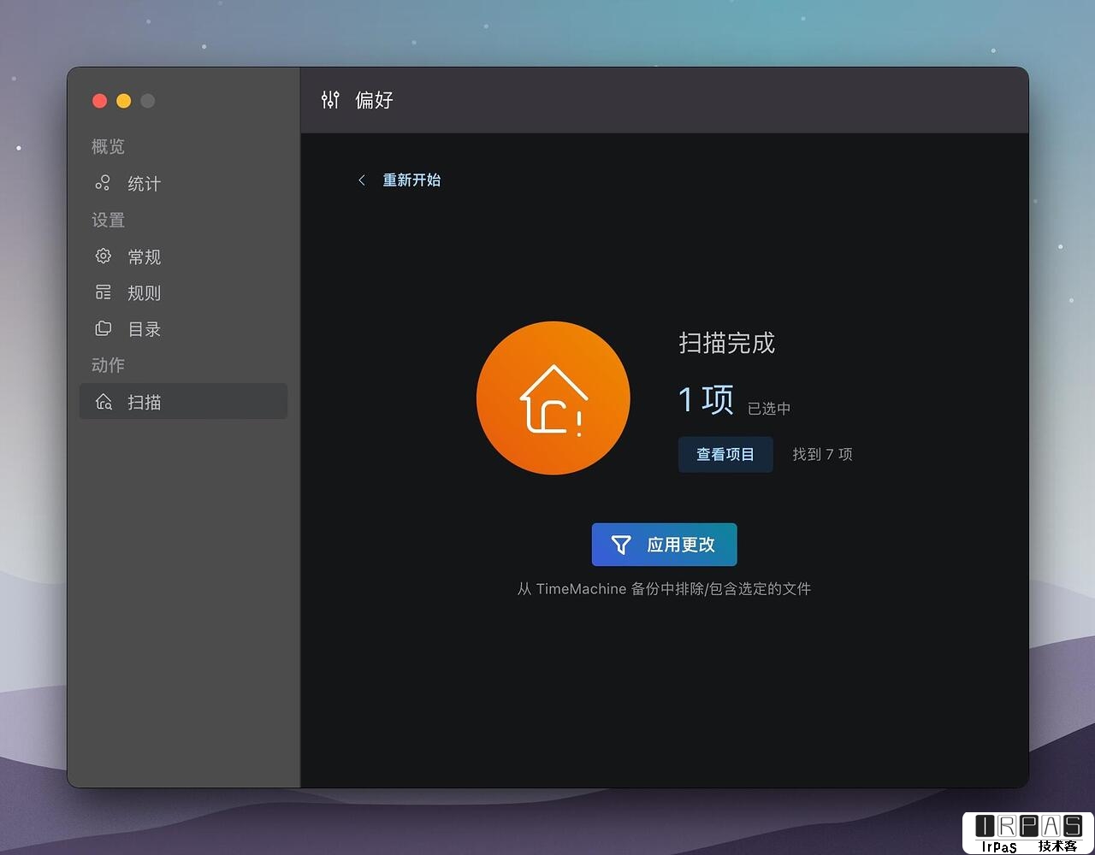Click the 偏好 window title
This screenshot has height=855, width=1095.
coord(374,100)
